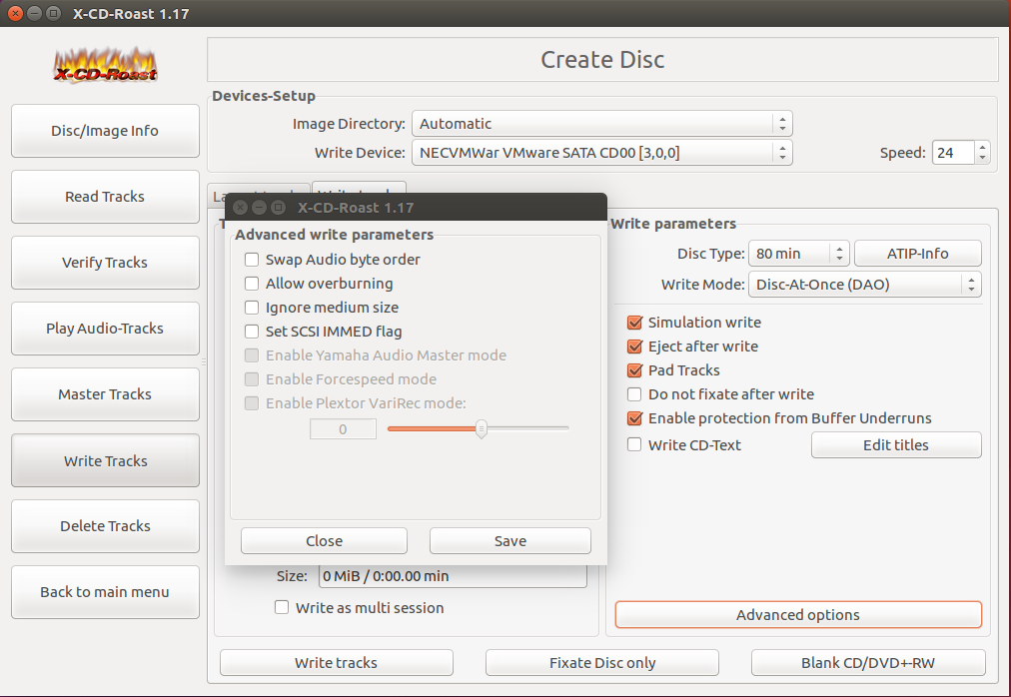Open Write Mode Disc-At-Once dropdown

click(x=864, y=285)
